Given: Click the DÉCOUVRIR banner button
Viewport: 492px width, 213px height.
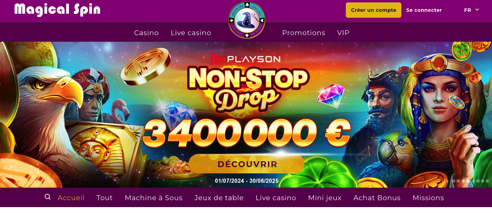Looking at the screenshot, I should (247, 164).
